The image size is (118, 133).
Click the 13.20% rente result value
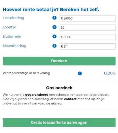pos(109,73)
